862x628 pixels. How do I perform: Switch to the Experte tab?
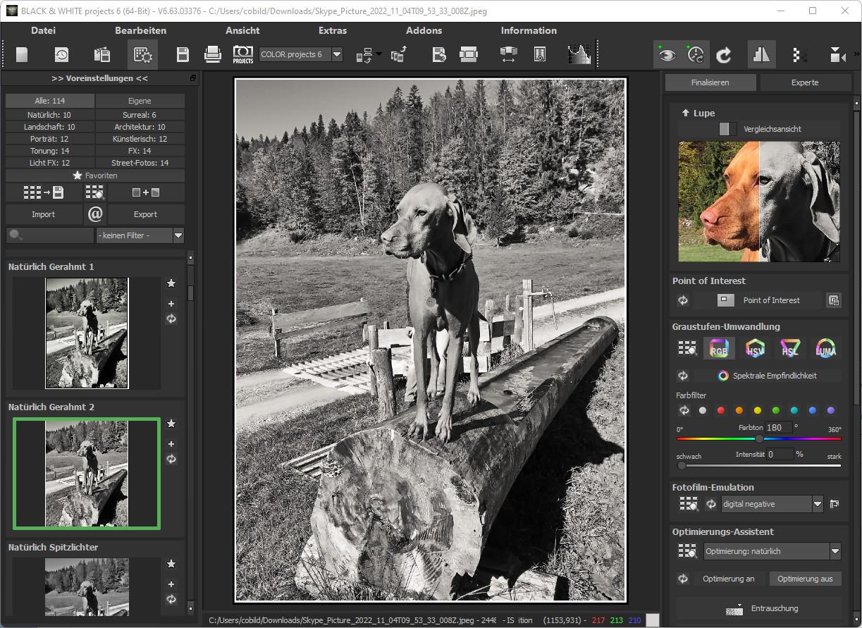(805, 82)
